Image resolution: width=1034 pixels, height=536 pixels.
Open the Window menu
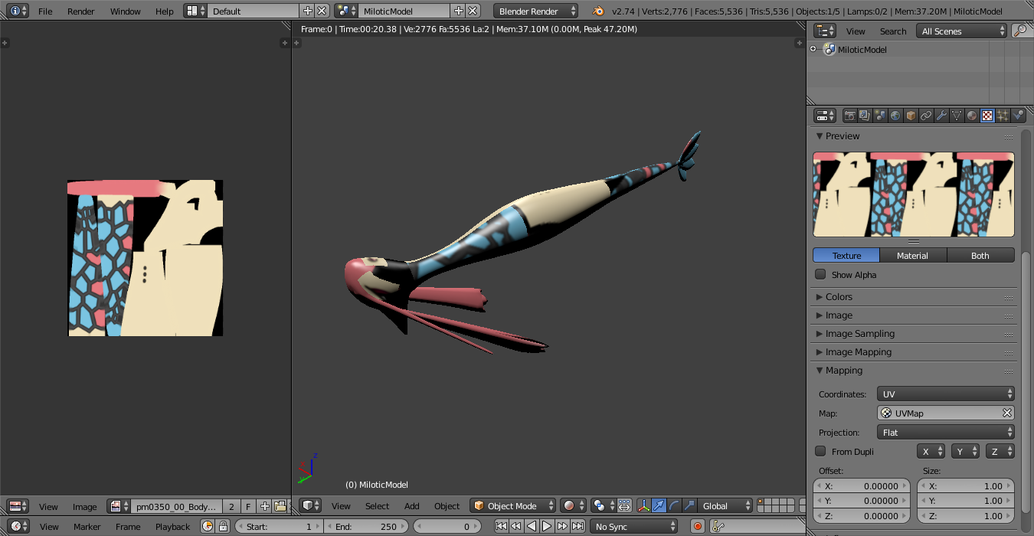125,11
